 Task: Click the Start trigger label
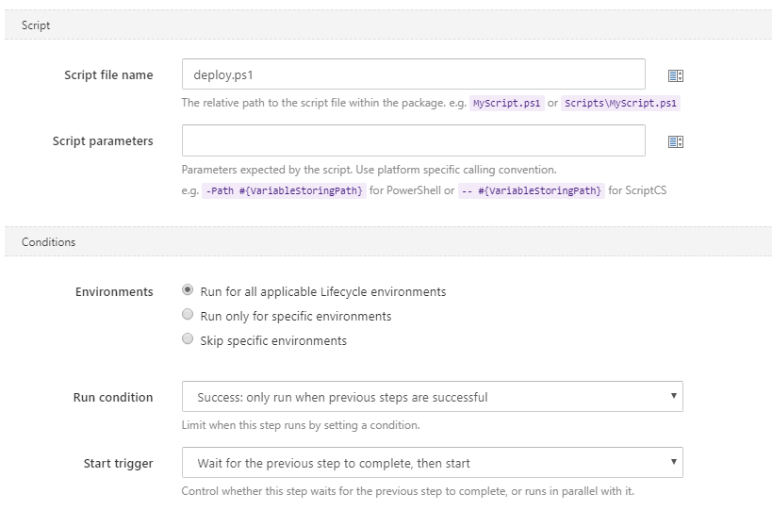[x=118, y=463]
